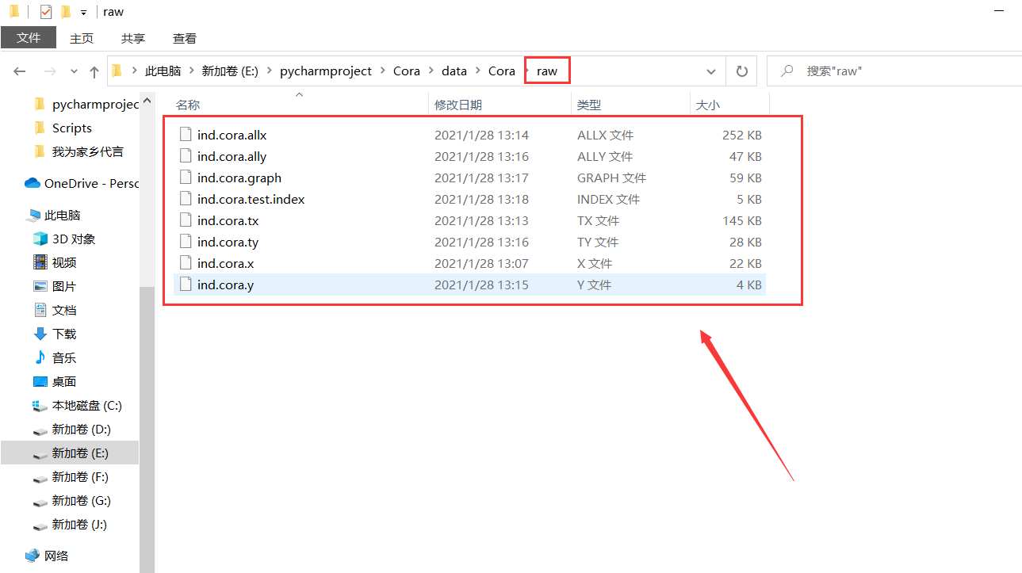Open 下载 folder in the sidebar
The width and height of the screenshot is (1022, 573).
[x=64, y=334]
